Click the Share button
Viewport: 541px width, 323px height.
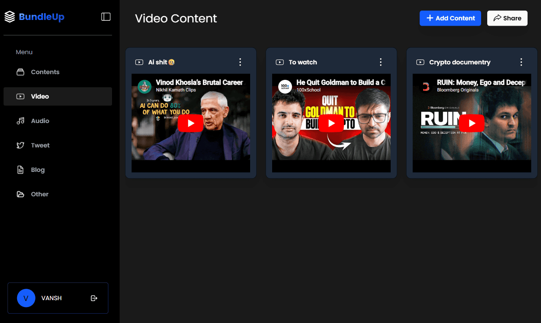point(507,18)
